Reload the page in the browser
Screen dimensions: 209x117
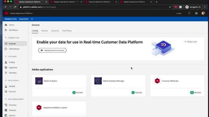(15, 7)
